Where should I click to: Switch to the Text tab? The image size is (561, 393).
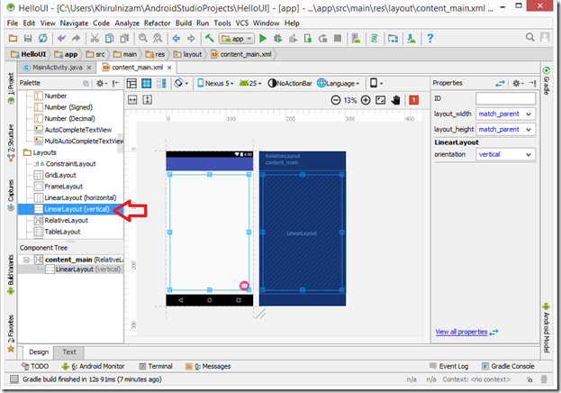(69, 352)
